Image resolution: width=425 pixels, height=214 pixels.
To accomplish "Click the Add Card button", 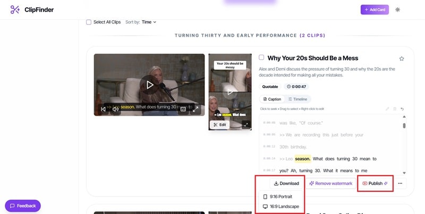I will (375, 10).
